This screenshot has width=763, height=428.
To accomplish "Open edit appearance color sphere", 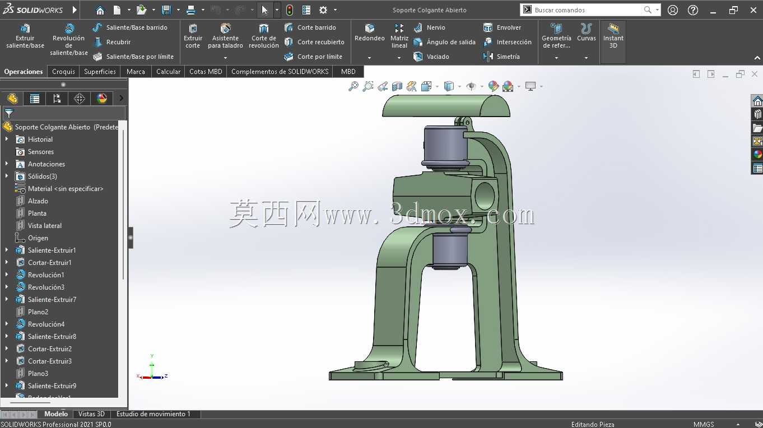I will (x=493, y=86).
